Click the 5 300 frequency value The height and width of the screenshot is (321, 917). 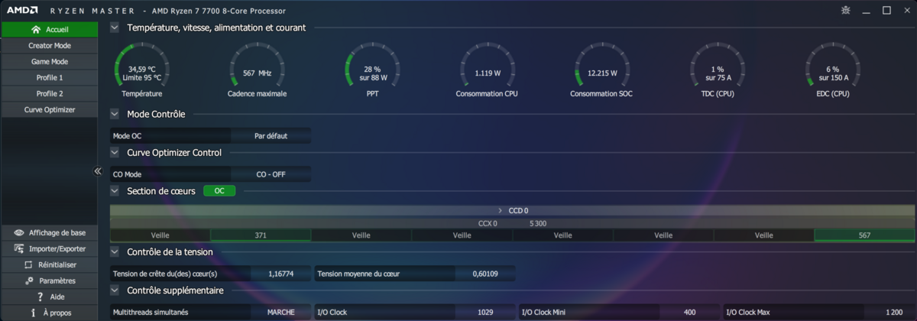click(x=538, y=223)
